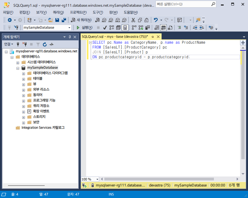Decrease indent of selected lines

(195, 28)
